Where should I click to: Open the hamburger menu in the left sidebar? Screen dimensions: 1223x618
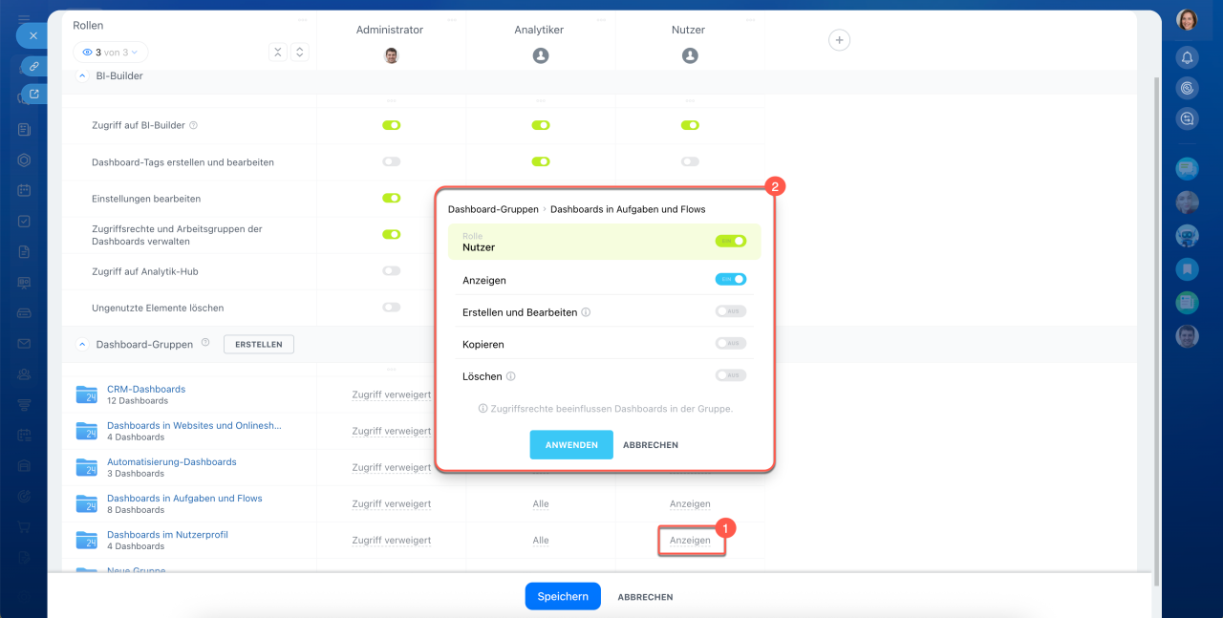[24, 18]
